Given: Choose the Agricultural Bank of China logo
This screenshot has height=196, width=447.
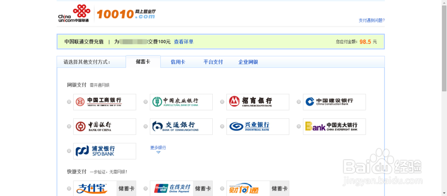Looking at the screenshot, I should coord(181,102).
